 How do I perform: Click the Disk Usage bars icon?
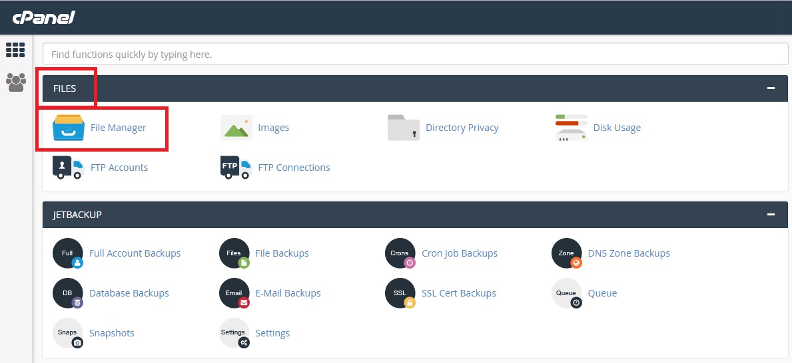(572, 128)
